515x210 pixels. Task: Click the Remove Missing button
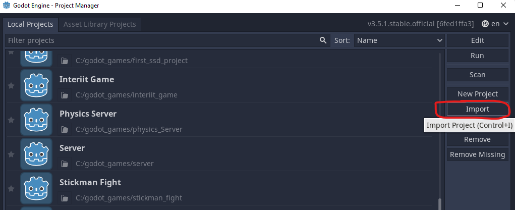click(x=478, y=154)
